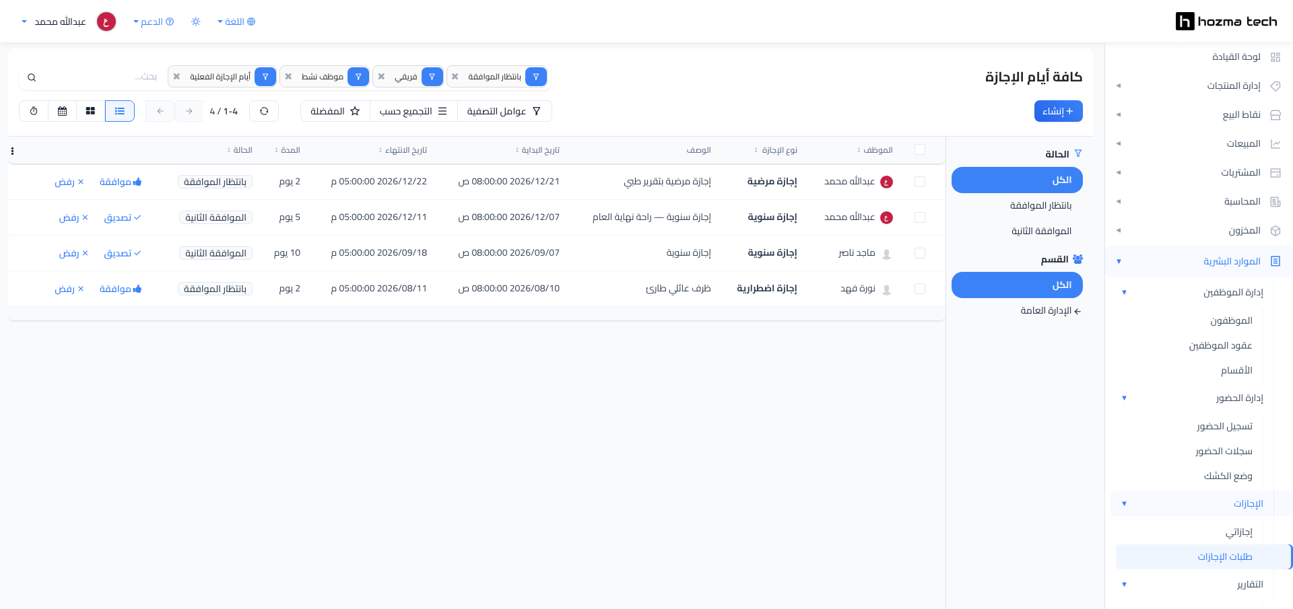Viewport: 1293px width, 609px height.
Task: Click the نقاط البيع store icon
Action: [1275, 115]
